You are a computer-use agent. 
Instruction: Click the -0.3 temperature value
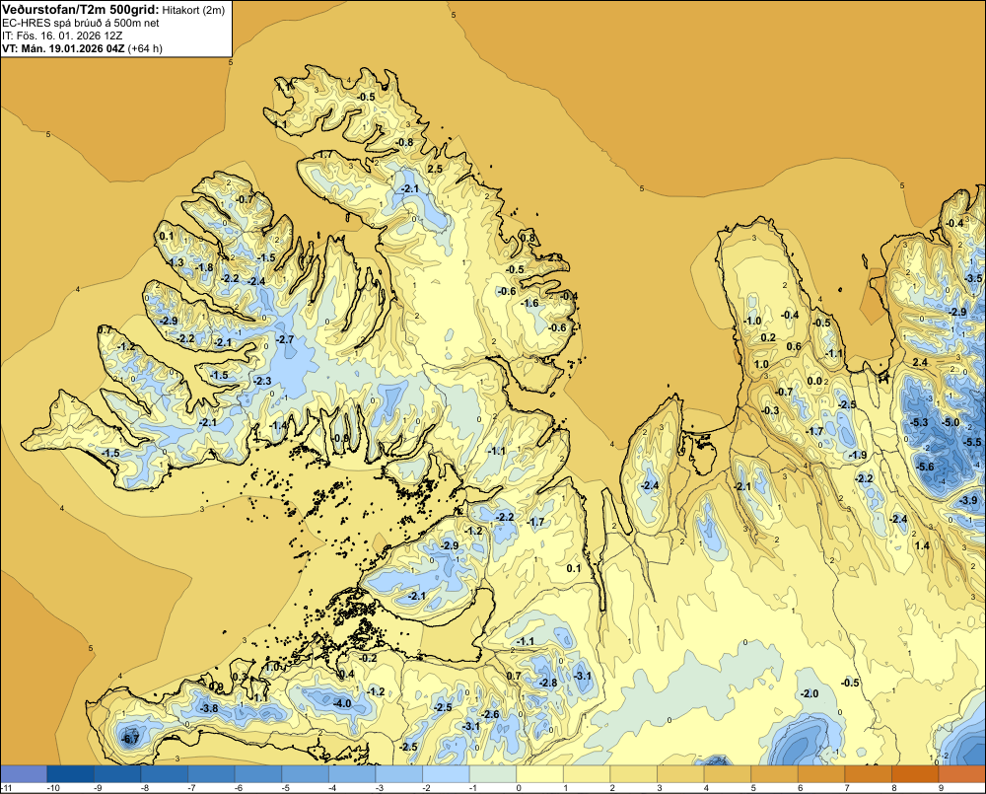point(770,410)
